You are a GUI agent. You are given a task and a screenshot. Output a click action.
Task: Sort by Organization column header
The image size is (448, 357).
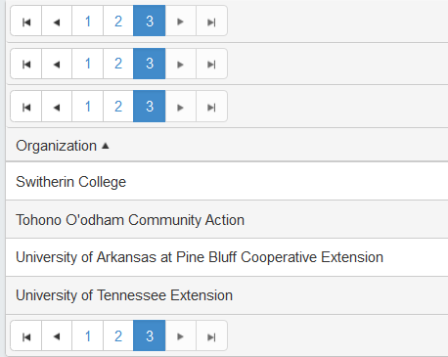[57, 146]
